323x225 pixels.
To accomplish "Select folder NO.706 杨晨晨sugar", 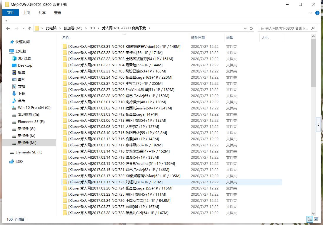I will point(120,77).
